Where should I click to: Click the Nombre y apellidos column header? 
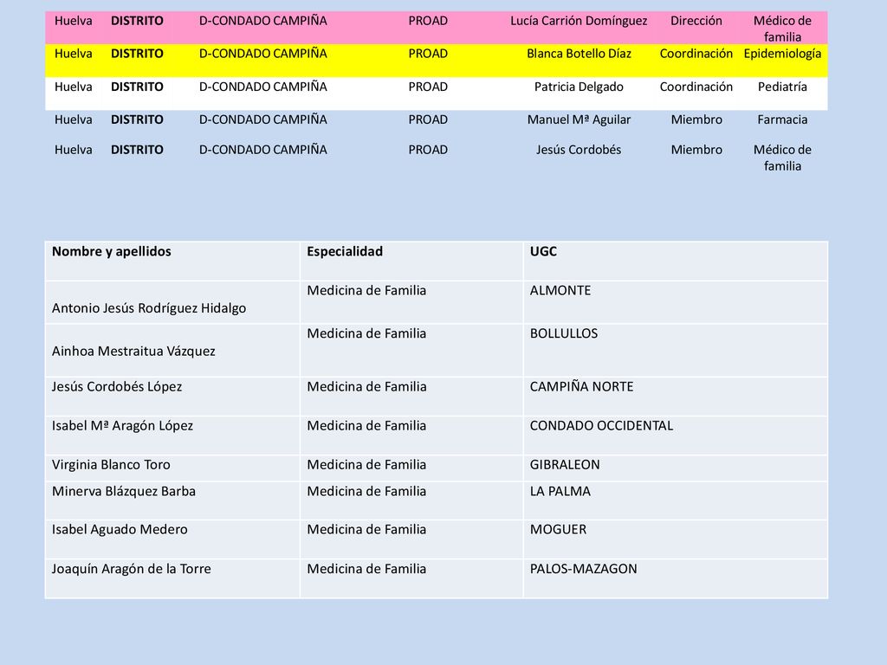112,252
